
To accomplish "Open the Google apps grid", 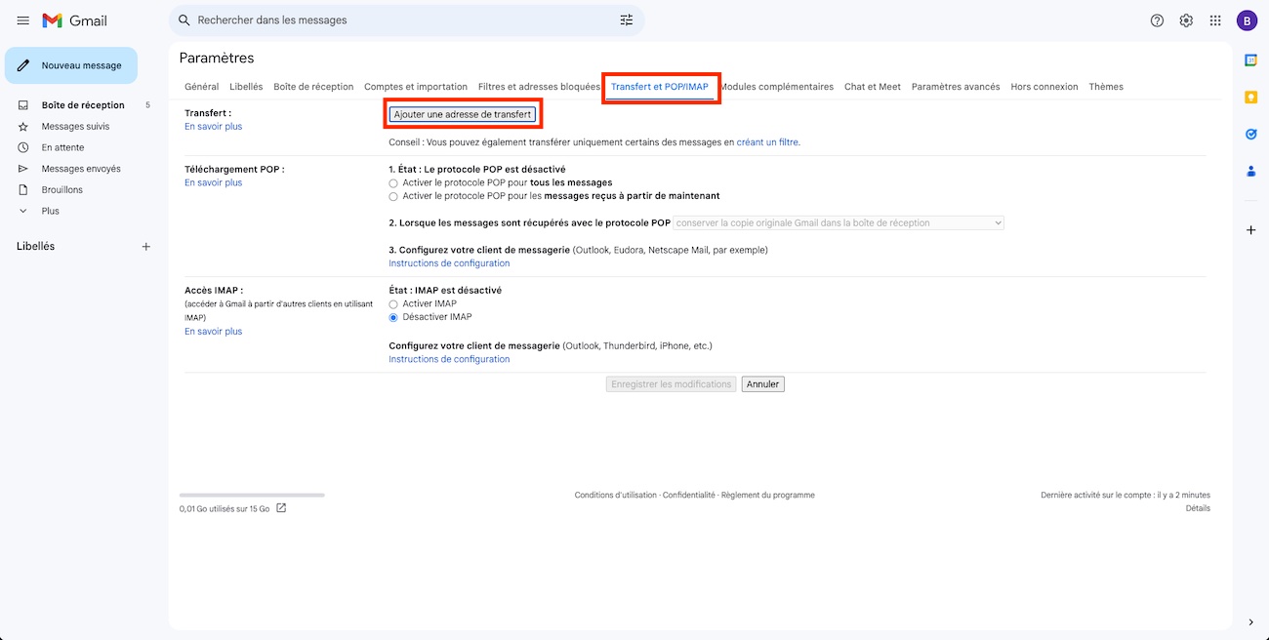I will [1215, 20].
